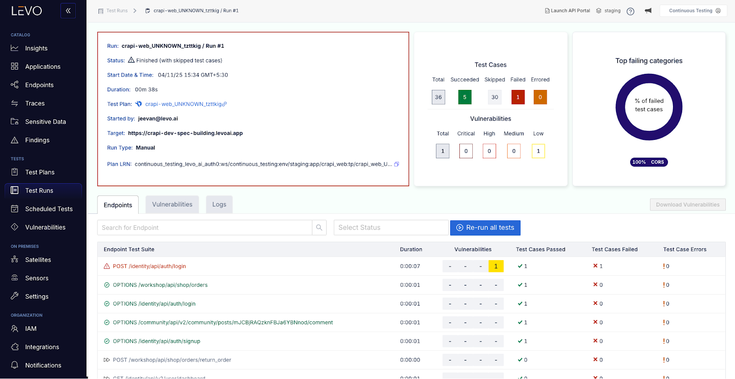
Task: Collapse the sidebar with double-chevron button
Action: [68, 11]
